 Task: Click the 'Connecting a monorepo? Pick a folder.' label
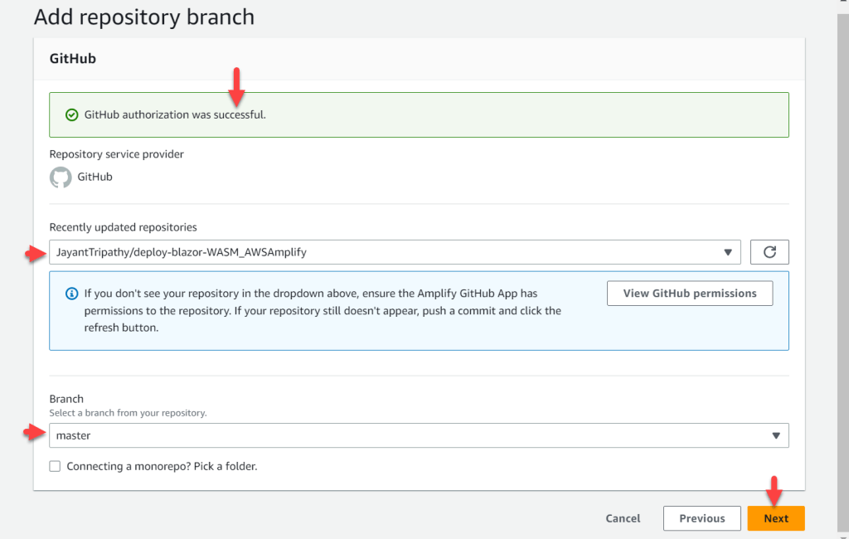[162, 466]
